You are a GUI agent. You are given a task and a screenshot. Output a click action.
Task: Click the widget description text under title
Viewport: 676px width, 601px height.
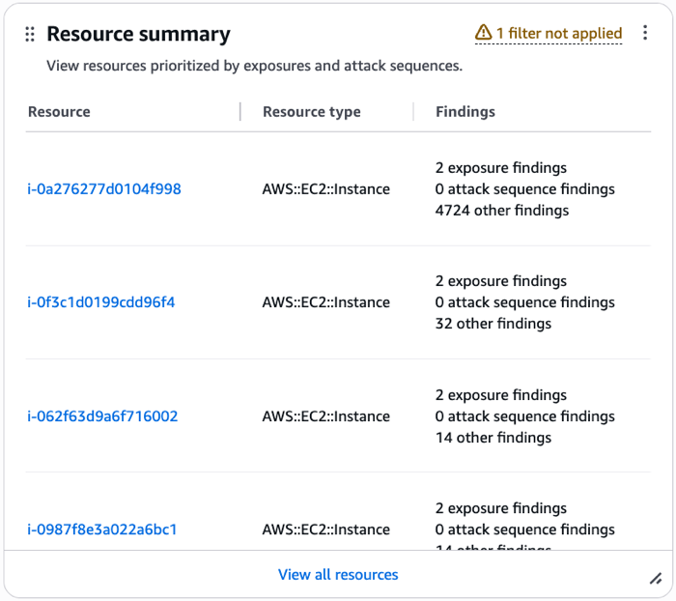254,67
